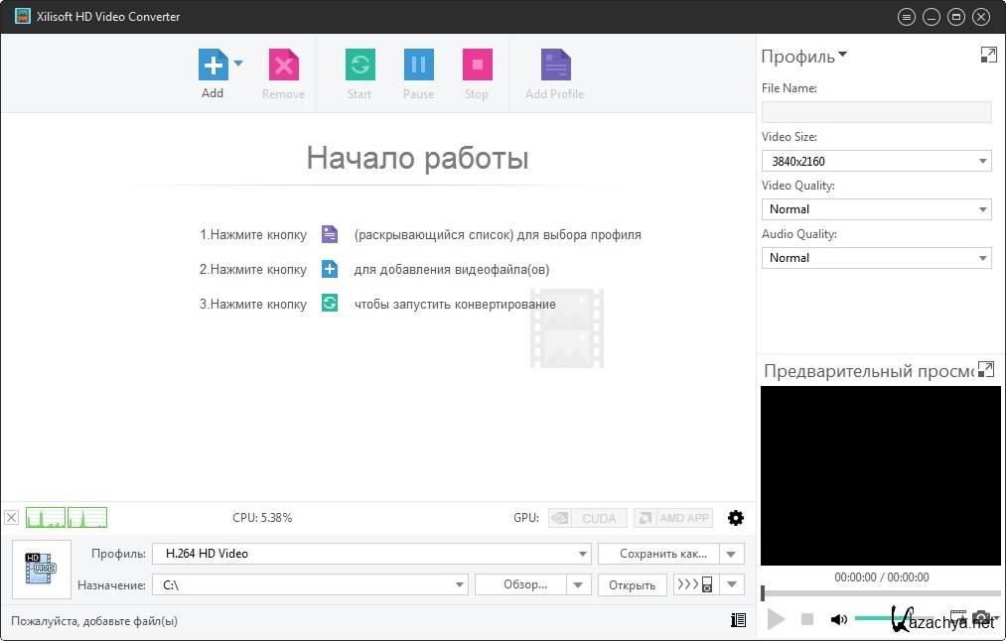Screen dimensions: 1006x641
Task: Click the Add file icon
Action: (213, 65)
